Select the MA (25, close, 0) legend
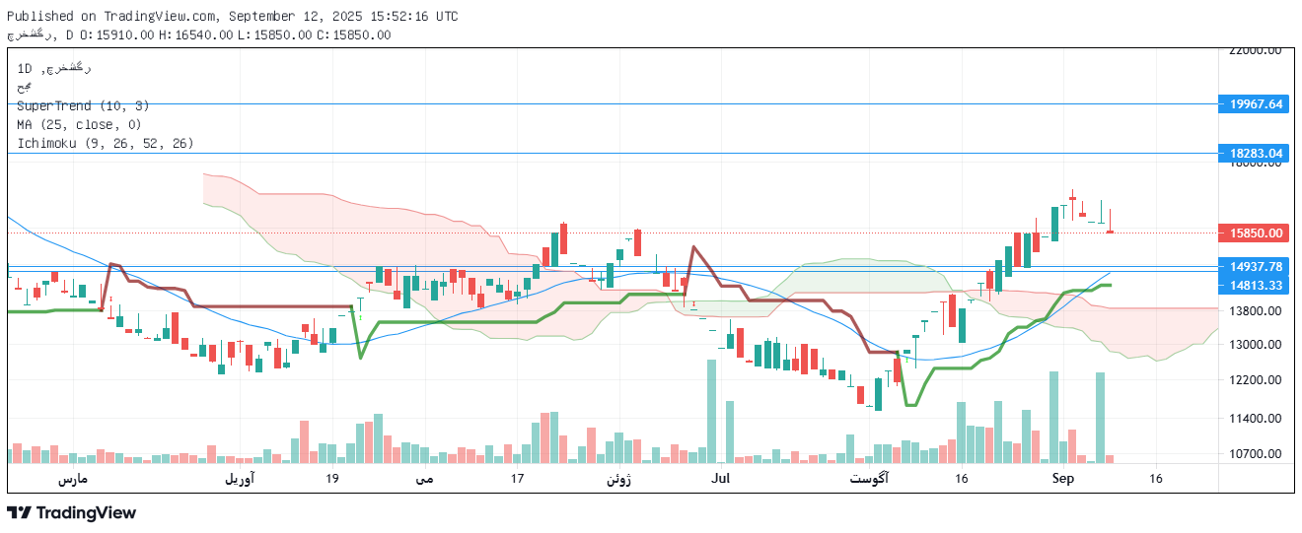1302x533 pixels. pos(79,124)
